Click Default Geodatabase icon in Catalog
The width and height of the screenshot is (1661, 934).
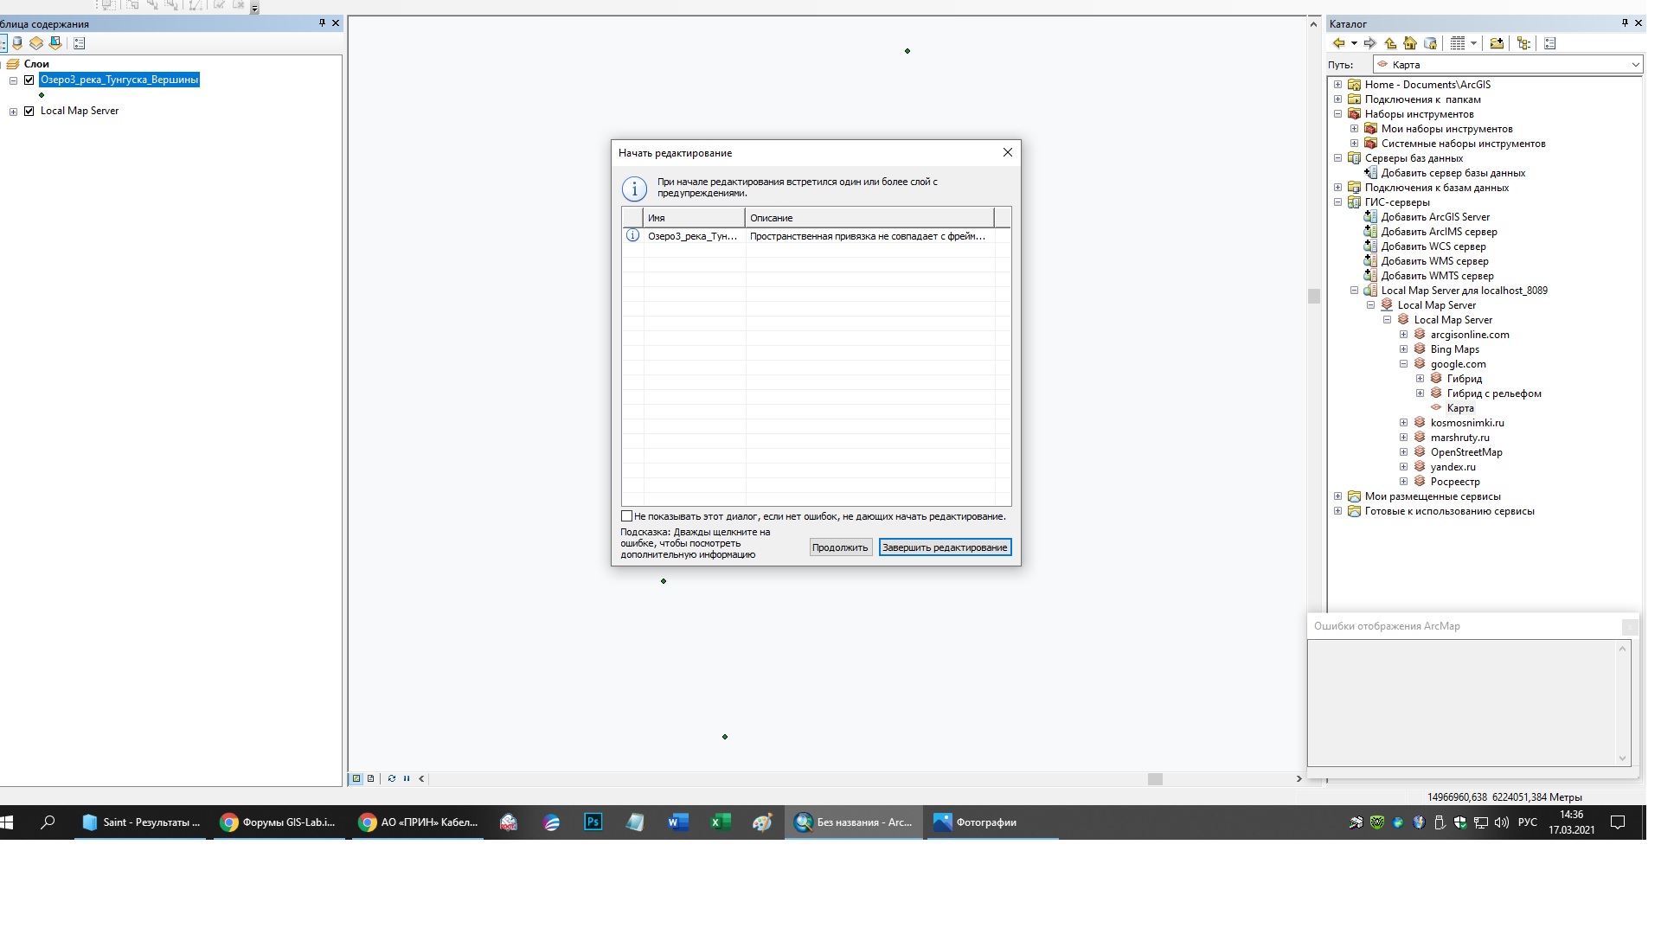[1430, 43]
